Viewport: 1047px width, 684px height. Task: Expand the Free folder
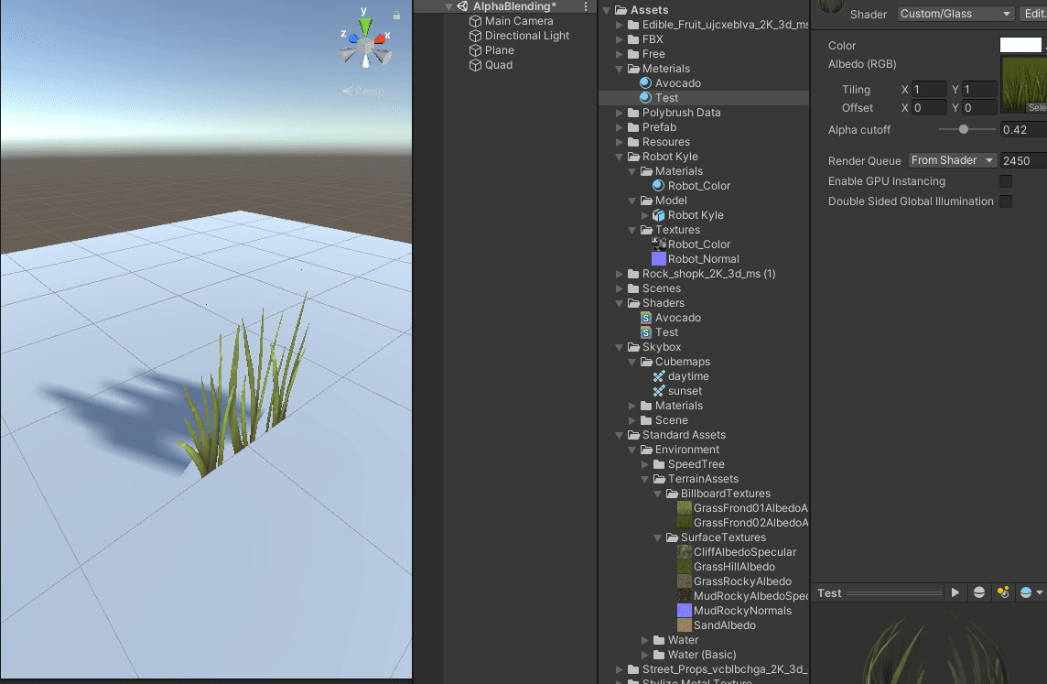pos(620,54)
